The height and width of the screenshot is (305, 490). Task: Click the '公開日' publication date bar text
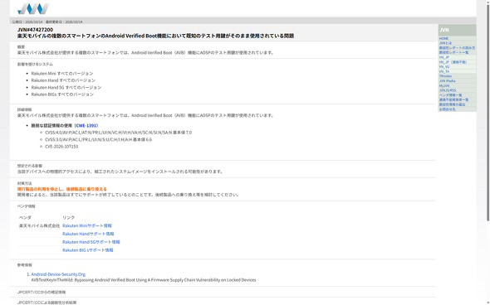[47, 22]
